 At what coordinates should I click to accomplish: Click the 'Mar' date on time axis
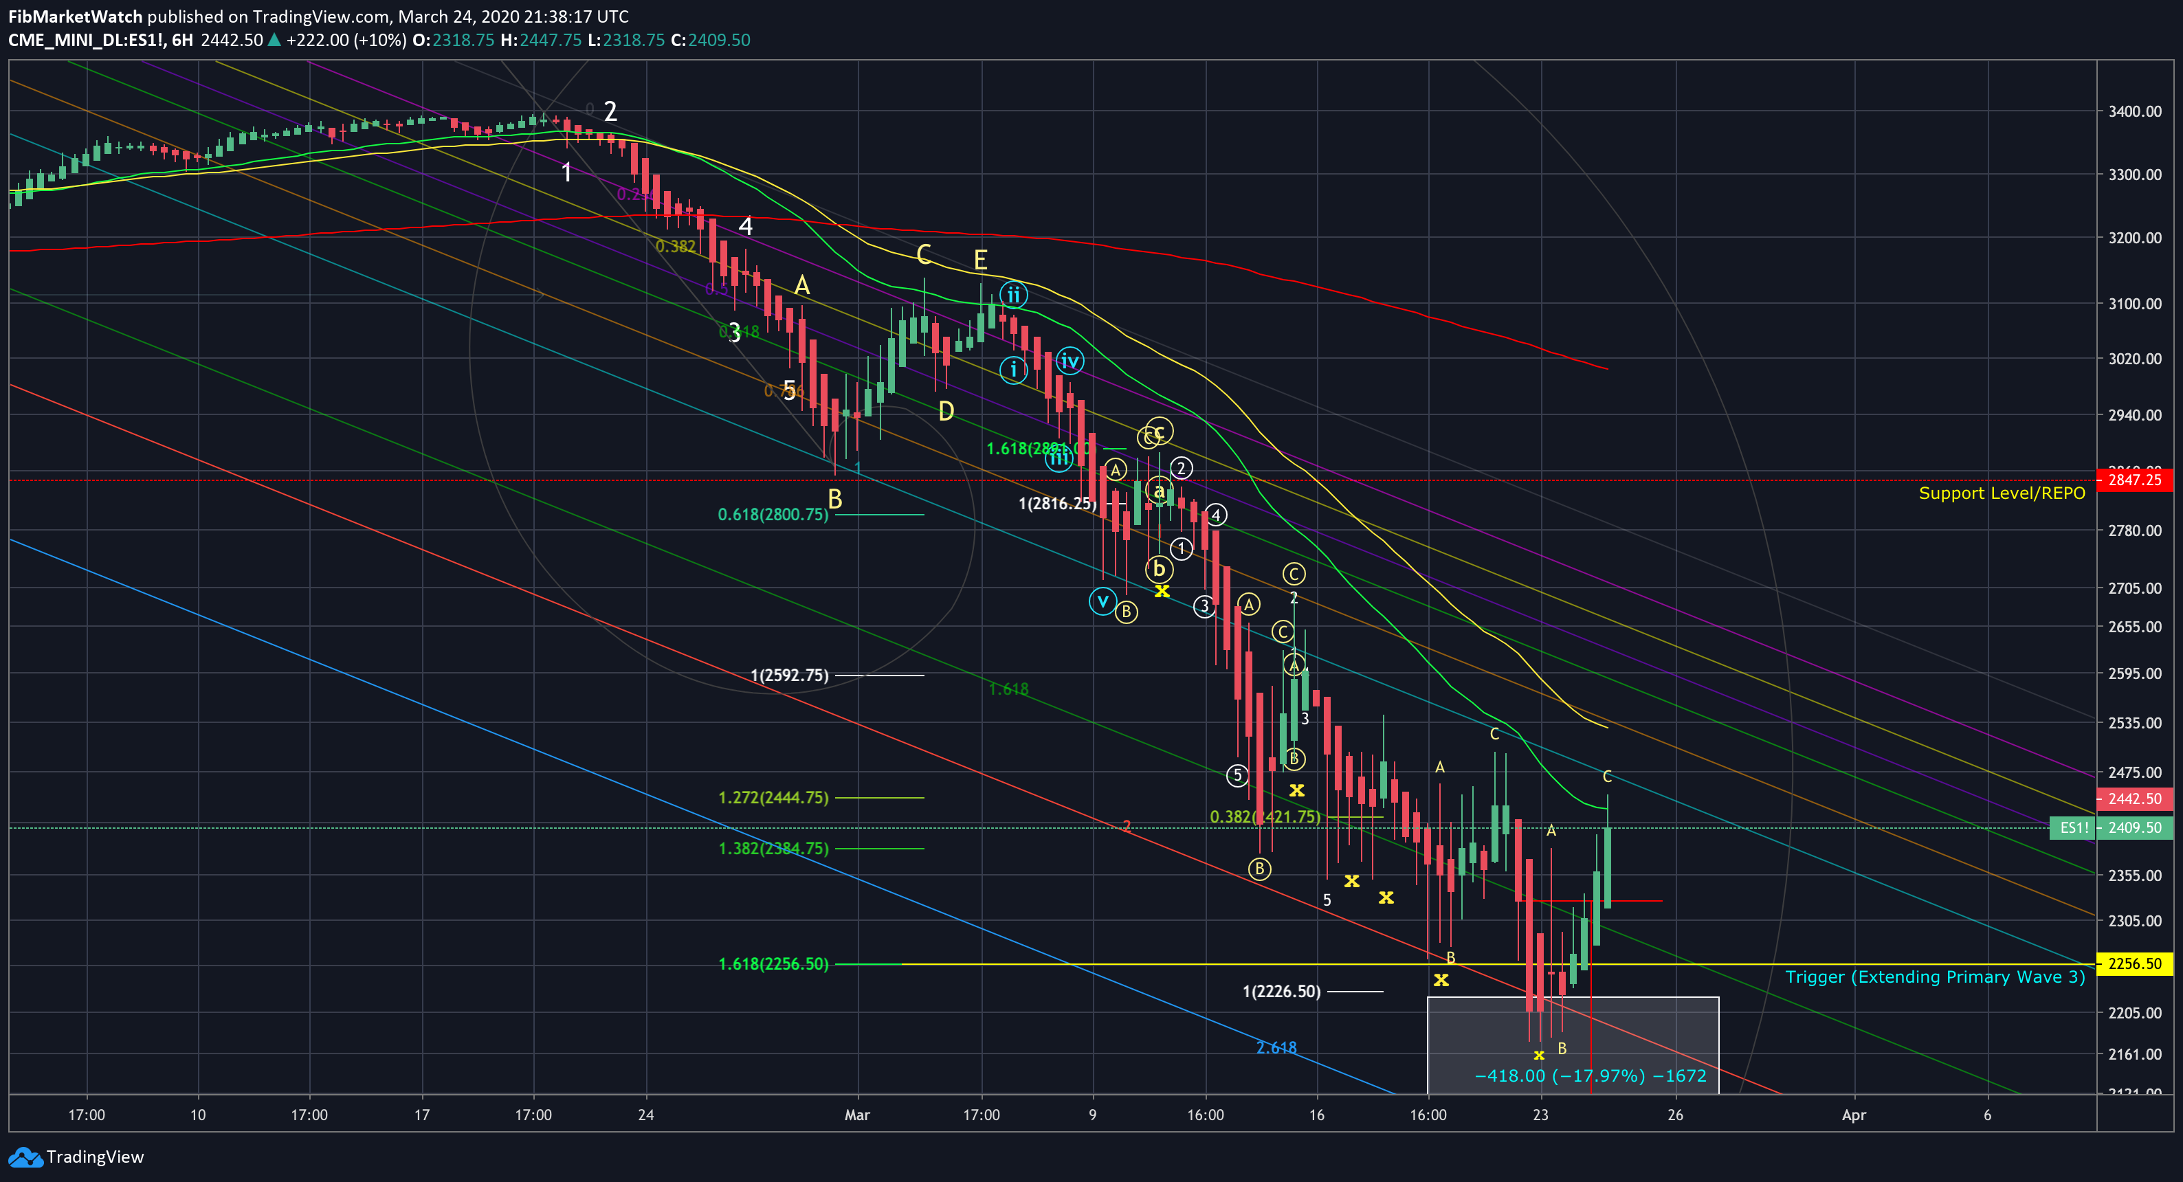point(858,1114)
